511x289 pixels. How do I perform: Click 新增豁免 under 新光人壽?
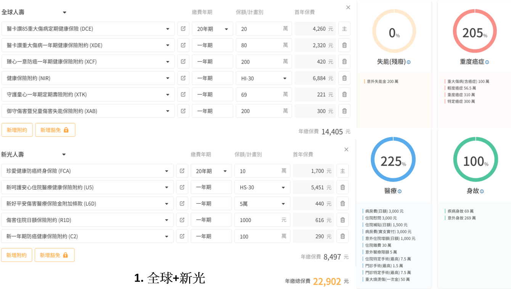55,255
